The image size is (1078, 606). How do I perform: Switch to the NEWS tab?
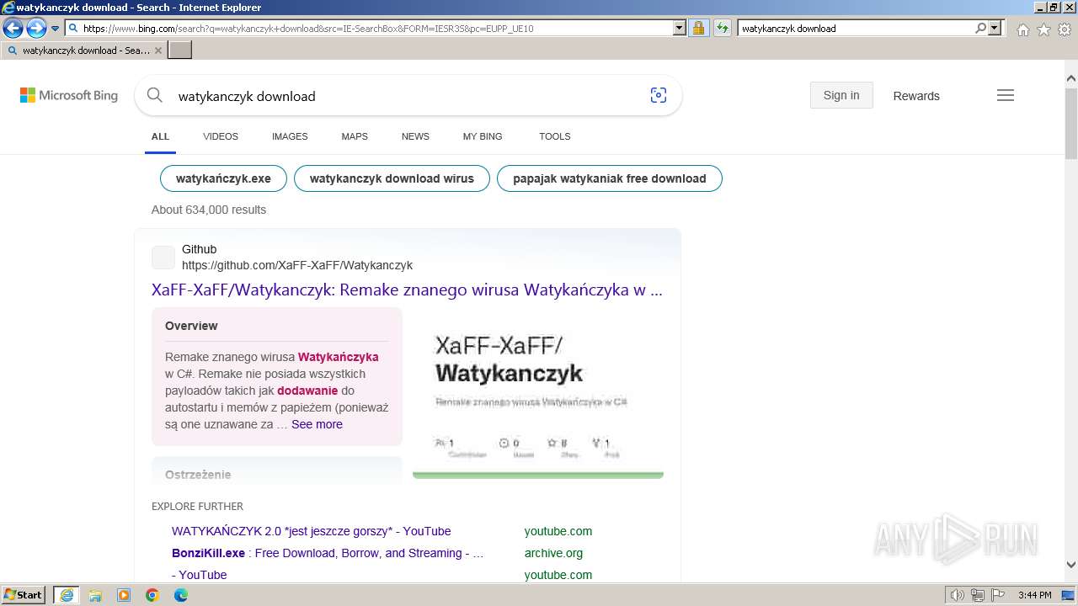click(415, 136)
